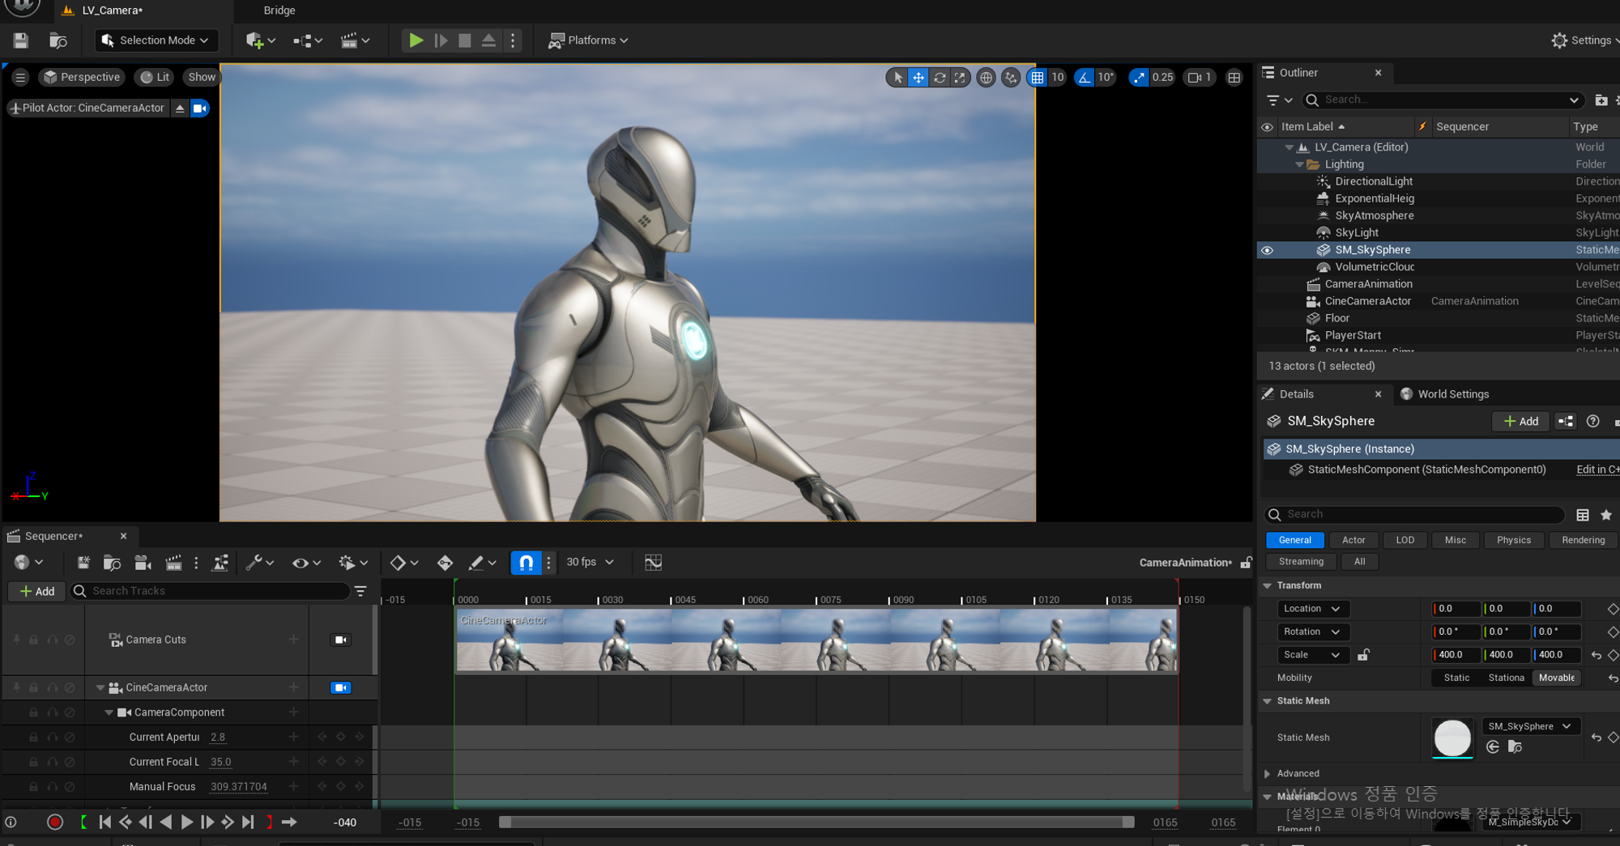
Task: Open the Sequencer wrench actions menu
Action: click(x=260, y=563)
